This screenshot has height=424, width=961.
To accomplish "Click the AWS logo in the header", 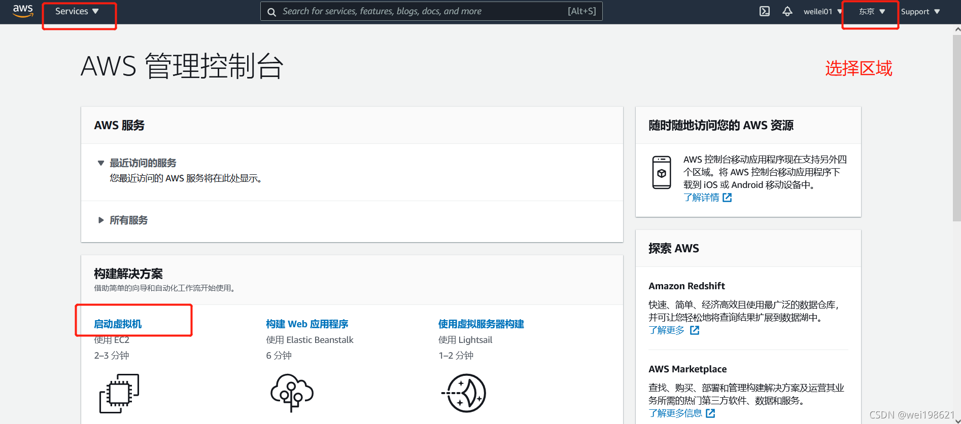I will pos(23,11).
